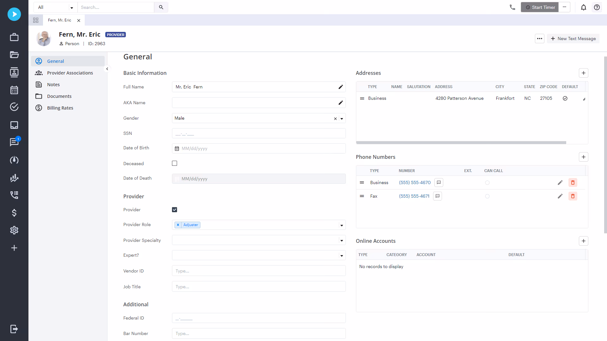Click the Start Timer button
The image size is (607, 341).
pyautogui.click(x=540, y=7)
